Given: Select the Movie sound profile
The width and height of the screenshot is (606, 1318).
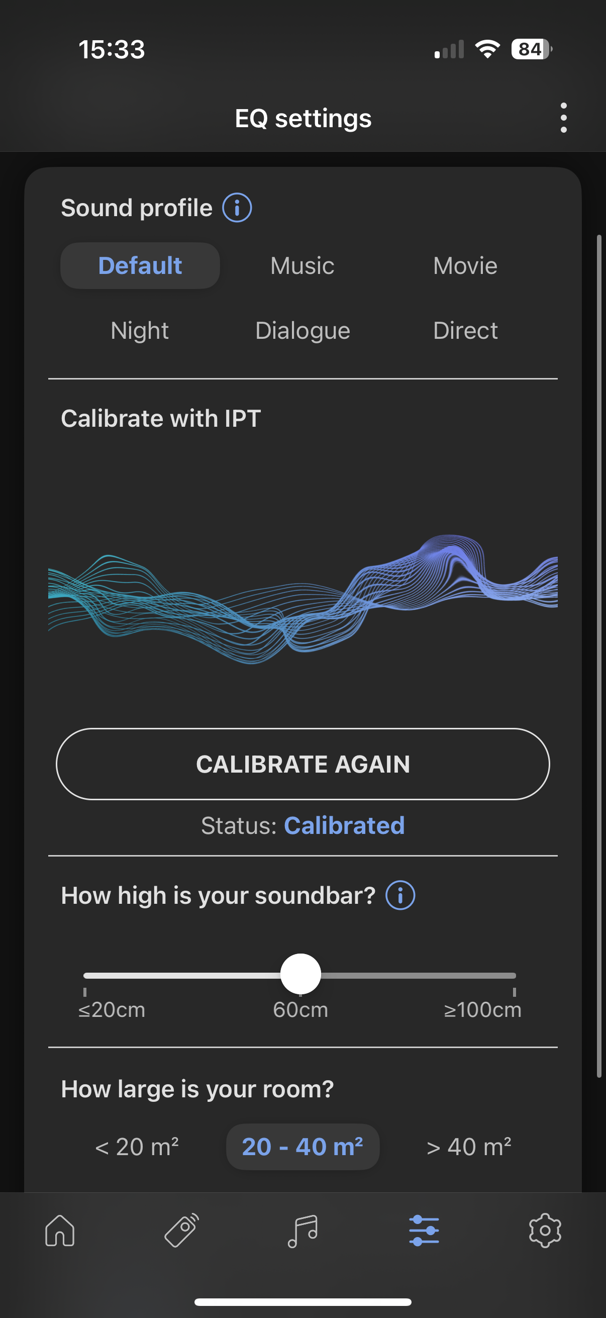Looking at the screenshot, I should click(x=465, y=265).
